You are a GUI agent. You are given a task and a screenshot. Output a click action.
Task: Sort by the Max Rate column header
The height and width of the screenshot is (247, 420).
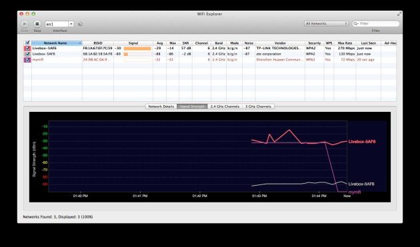pyautogui.click(x=345, y=43)
